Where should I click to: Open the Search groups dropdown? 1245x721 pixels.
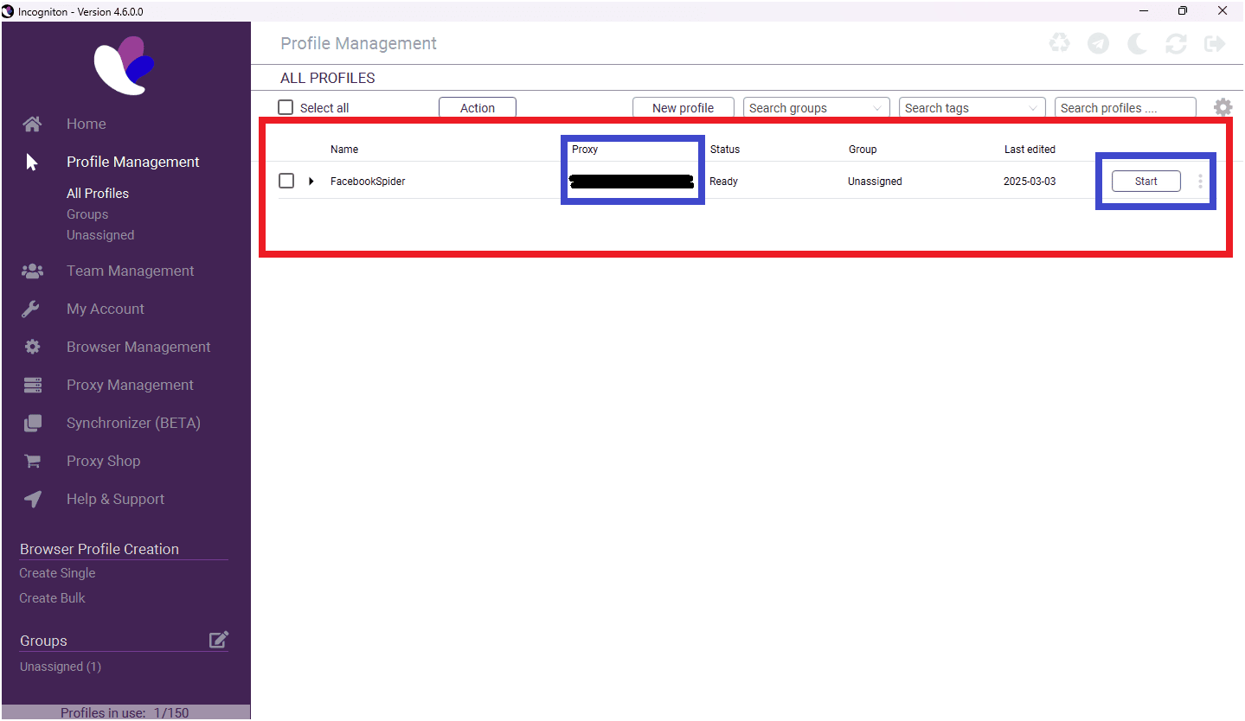point(816,108)
